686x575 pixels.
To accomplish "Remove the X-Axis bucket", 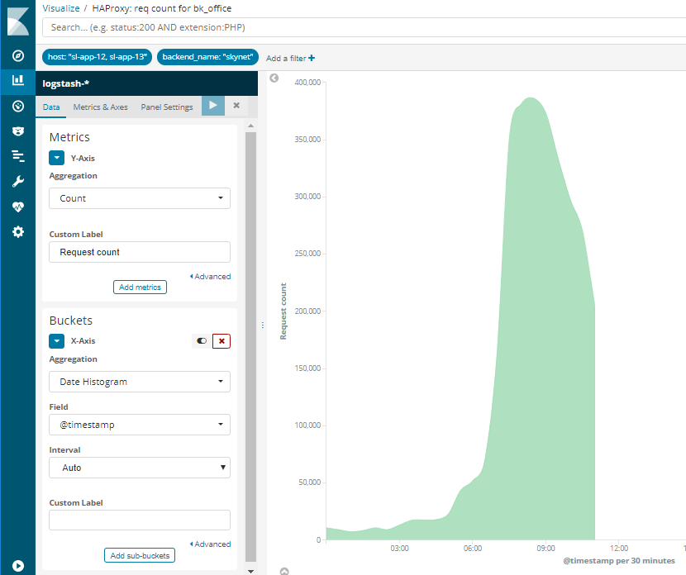I will (221, 340).
